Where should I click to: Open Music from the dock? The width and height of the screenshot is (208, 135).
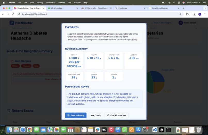tap(111, 130)
